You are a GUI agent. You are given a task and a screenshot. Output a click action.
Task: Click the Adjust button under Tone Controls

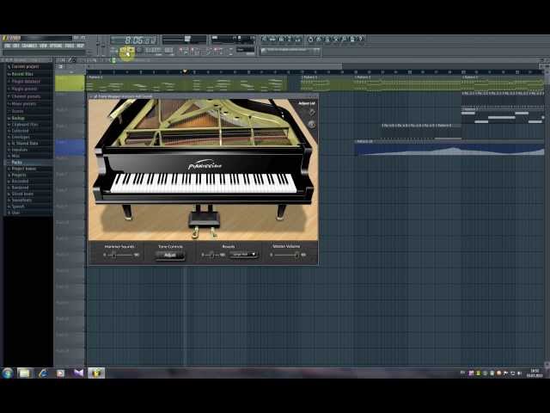[x=170, y=256]
